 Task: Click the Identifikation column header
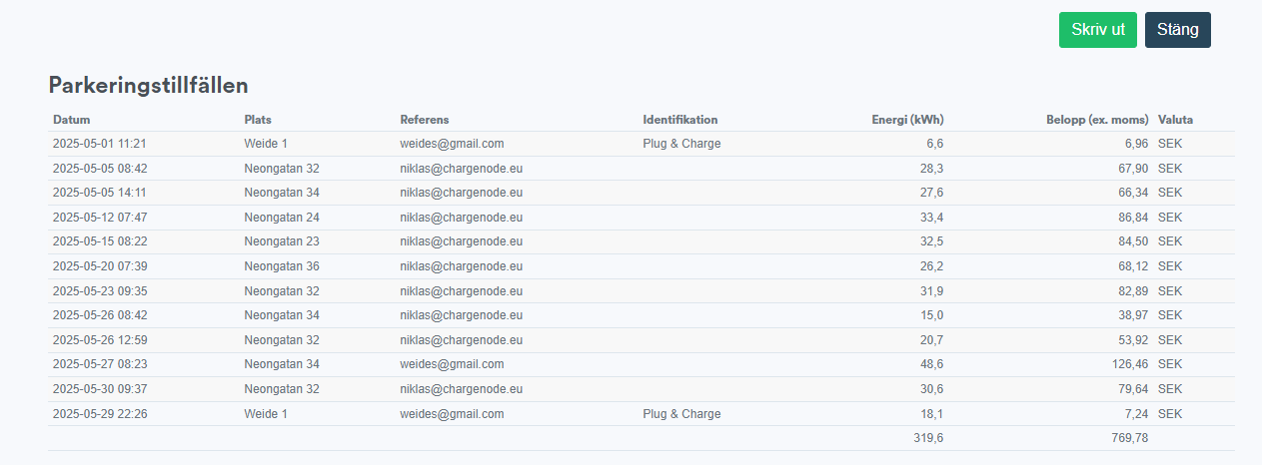680,120
